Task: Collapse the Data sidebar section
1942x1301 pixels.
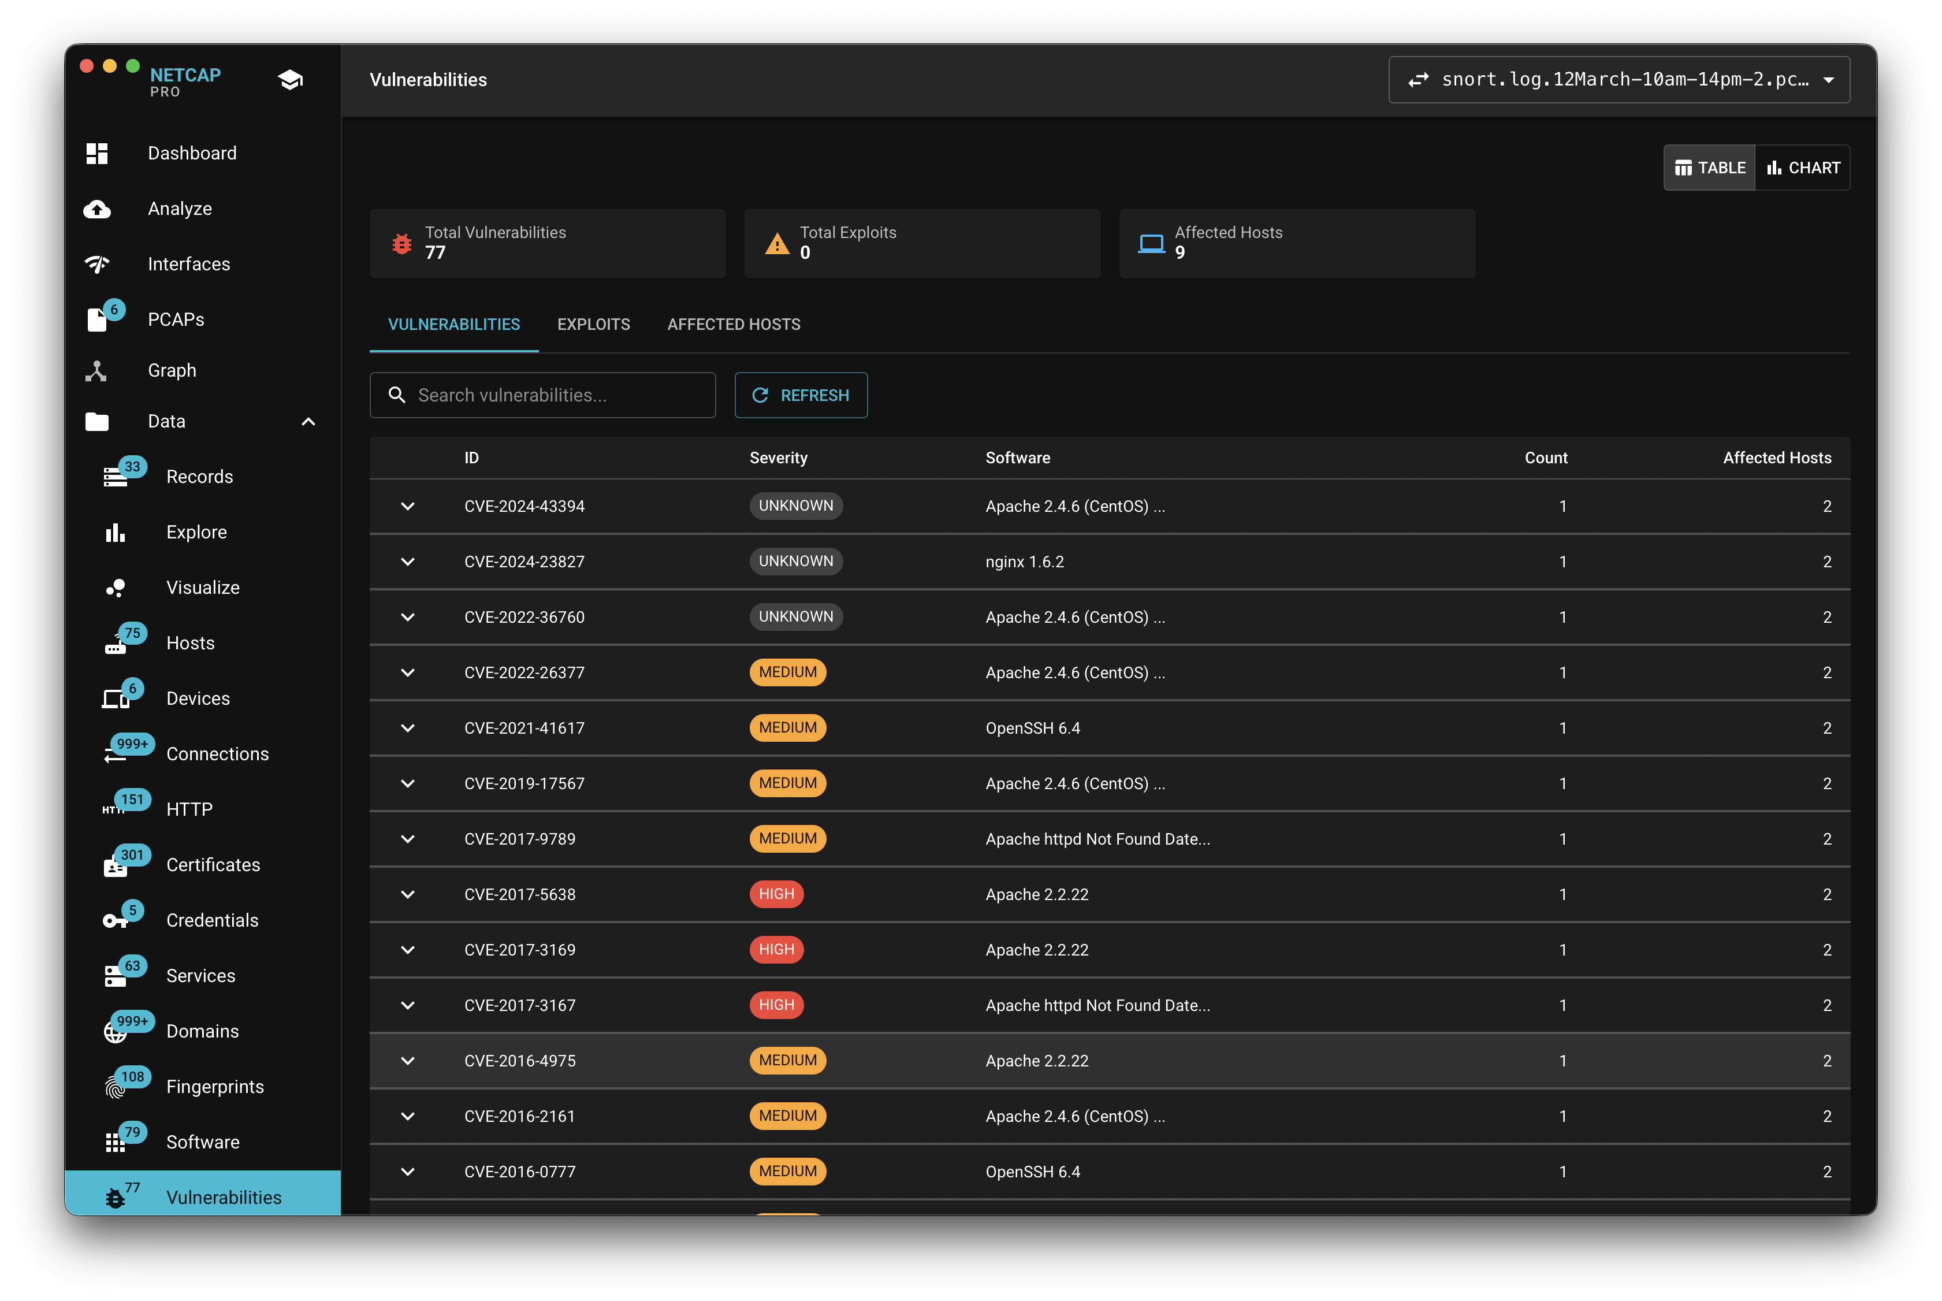Action: point(308,422)
